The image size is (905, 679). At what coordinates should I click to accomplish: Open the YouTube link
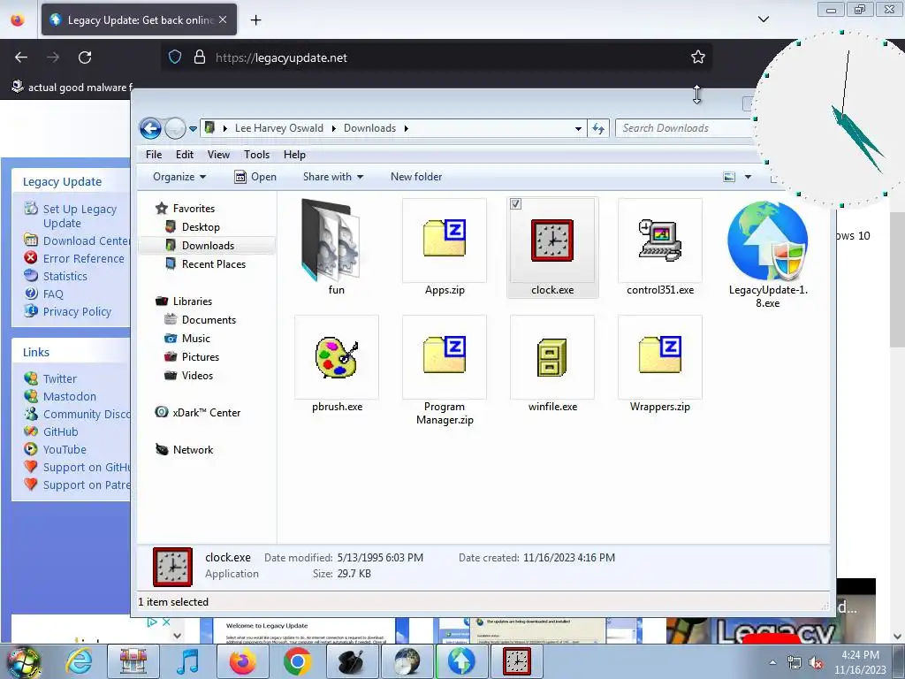click(65, 449)
